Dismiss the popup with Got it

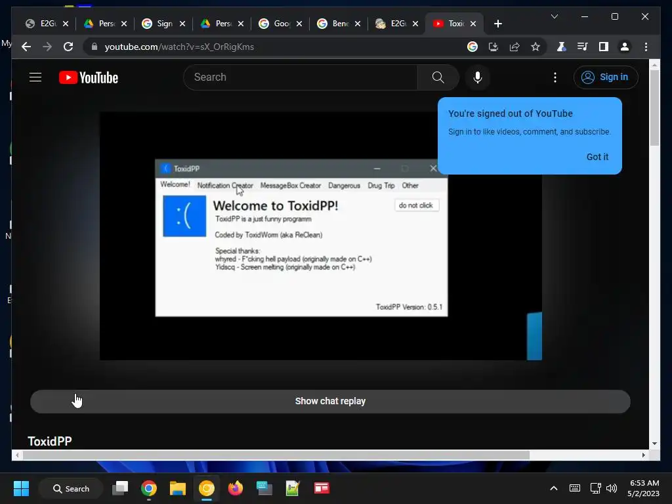[x=597, y=157]
